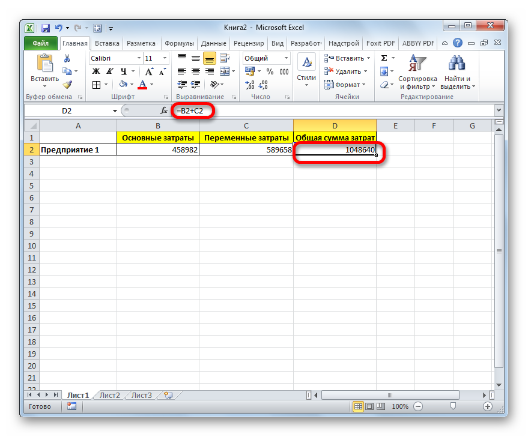Toggle bottom vertical alignment (highlighted)
The height and width of the screenshot is (437, 528).
click(210, 58)
